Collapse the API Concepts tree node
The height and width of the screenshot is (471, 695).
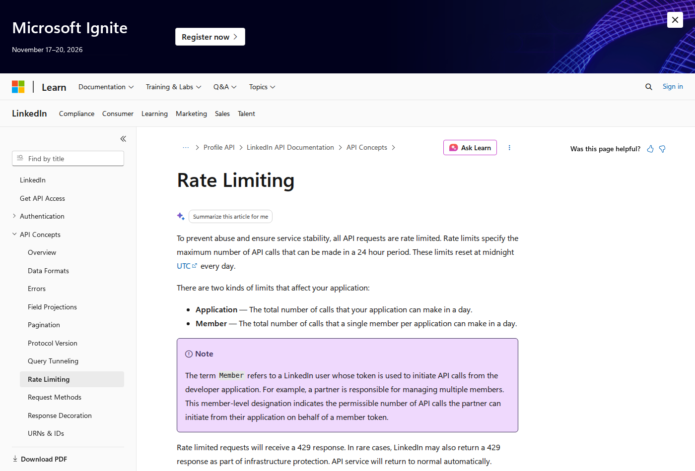coord(14,235)
